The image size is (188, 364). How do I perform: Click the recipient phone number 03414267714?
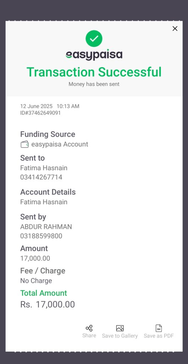tap(41, 177)
